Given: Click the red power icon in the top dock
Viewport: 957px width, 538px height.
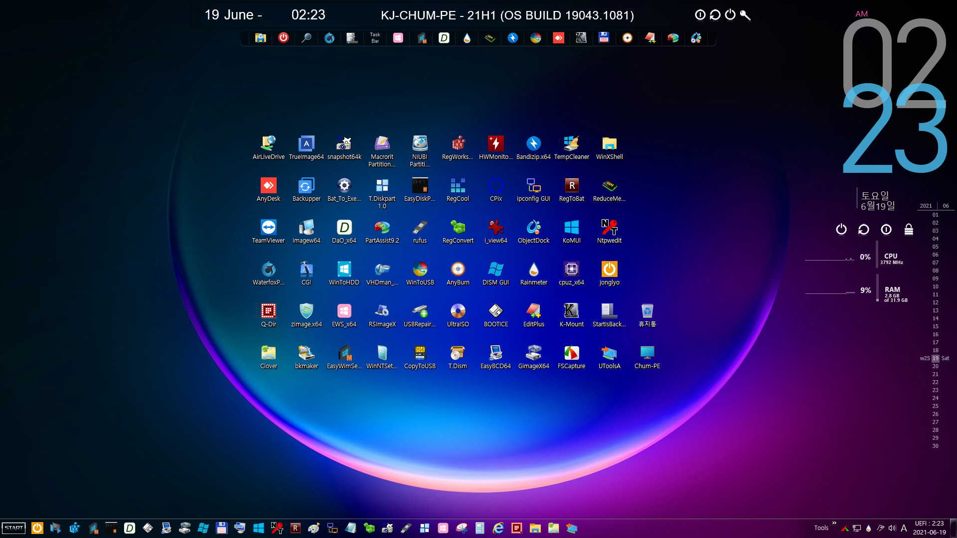Looking at the screenshot, I should coord(283,38).
